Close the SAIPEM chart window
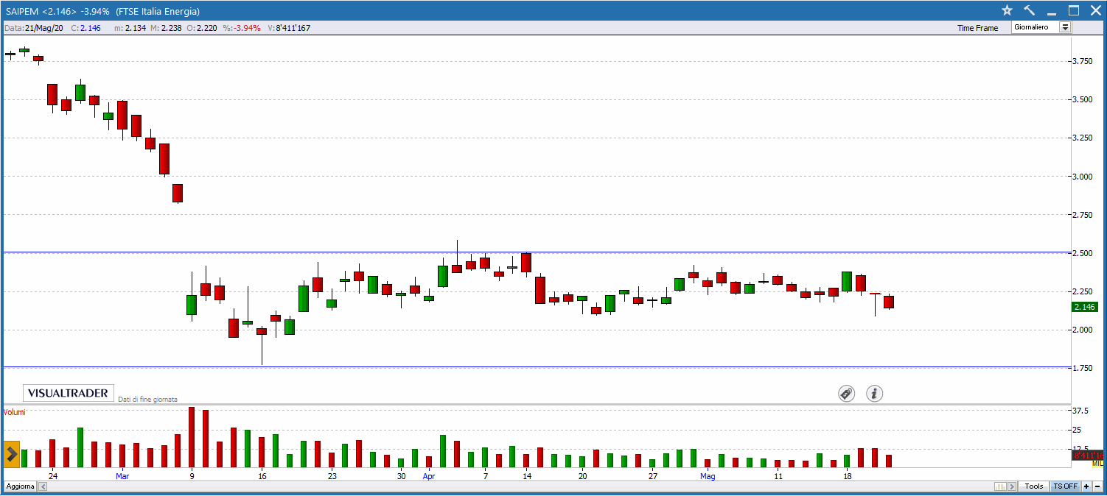Viewport: 1107px width, 496px height. click(1094, 10)
